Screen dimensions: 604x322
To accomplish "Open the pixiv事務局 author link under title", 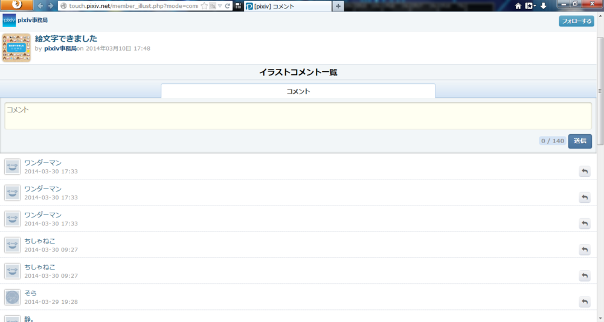I will click(x=60, y=48).
